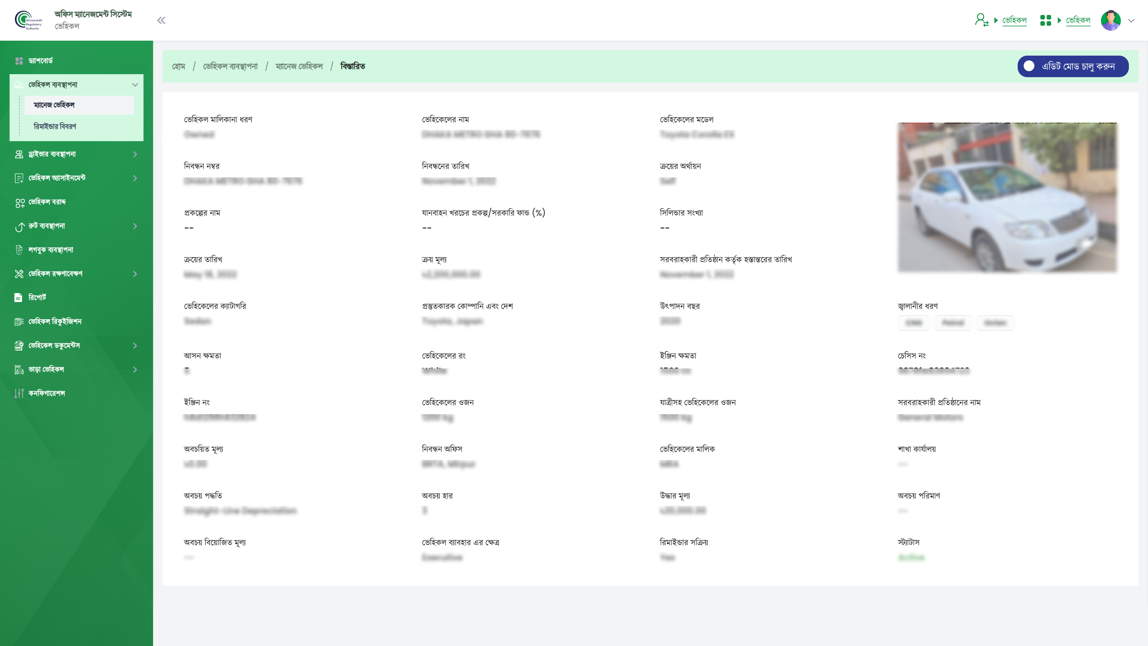Click the Microcredit Regulatory Authority logo
Image resolution: width=1148 pixels, height=646 pixels.
(28, 20)
